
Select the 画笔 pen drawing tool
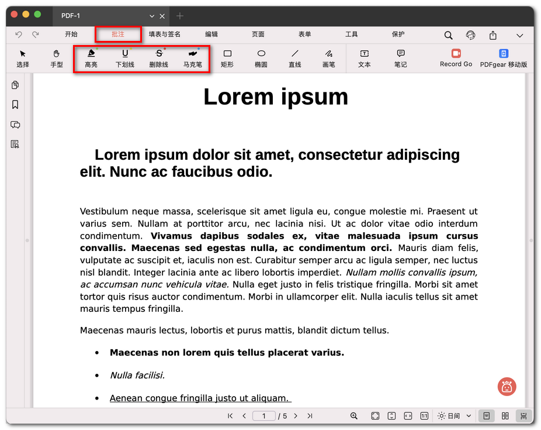pyautogui.click(x=329, y=59)
